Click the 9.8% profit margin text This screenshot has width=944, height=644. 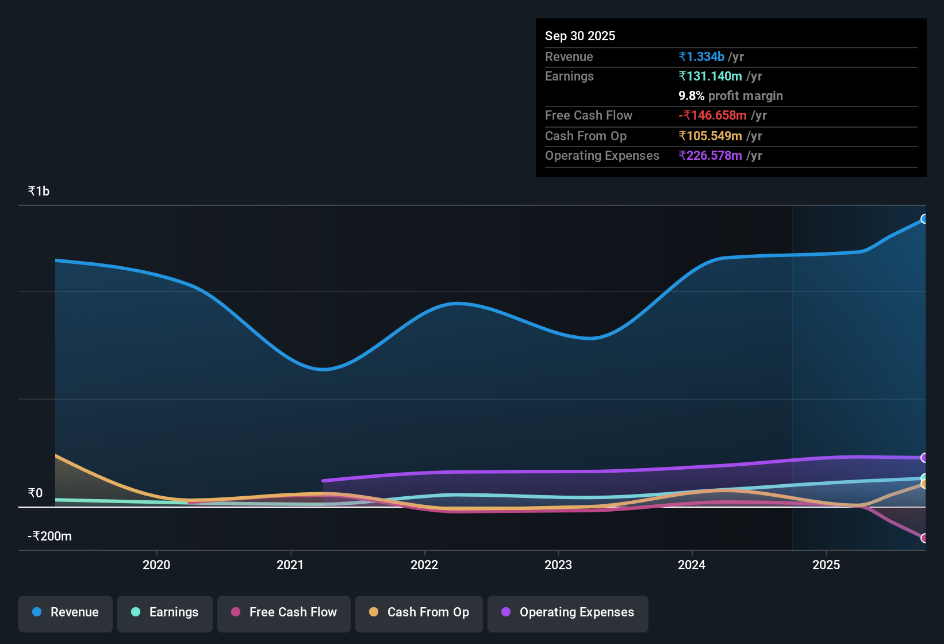pyautogui.click(x=730, y=95)
